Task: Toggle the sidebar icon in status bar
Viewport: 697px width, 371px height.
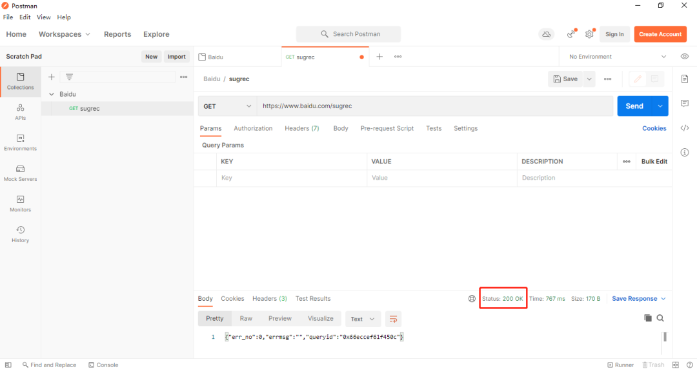Action: 8,365
